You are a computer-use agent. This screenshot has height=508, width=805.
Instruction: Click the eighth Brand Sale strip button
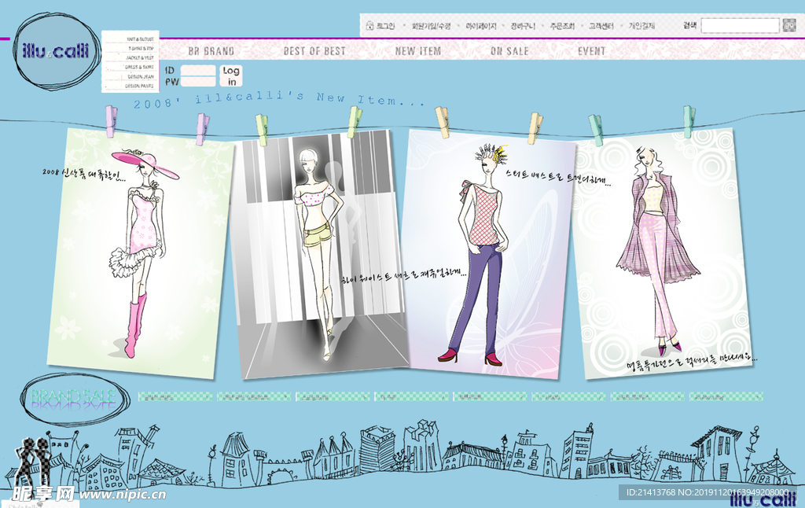click(x=726, y=396)
